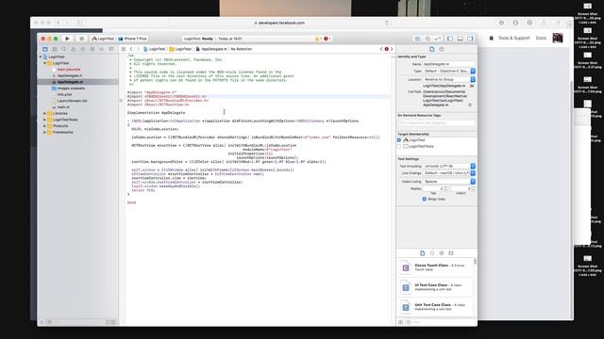604x339 pixels.
Task: Open the Test navigator tab
Action: pyautogui.click(x=83, y=49)
